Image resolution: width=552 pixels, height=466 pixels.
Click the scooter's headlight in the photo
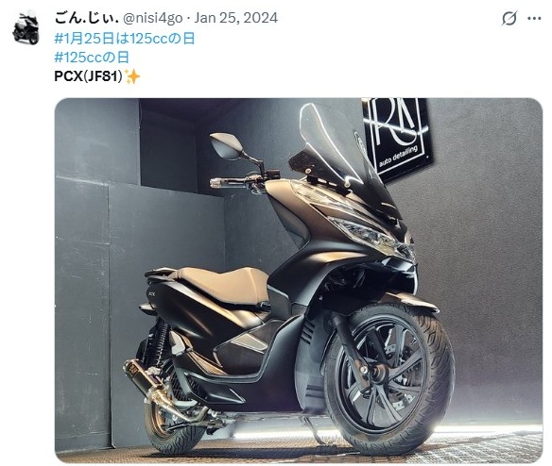[366, 234]
